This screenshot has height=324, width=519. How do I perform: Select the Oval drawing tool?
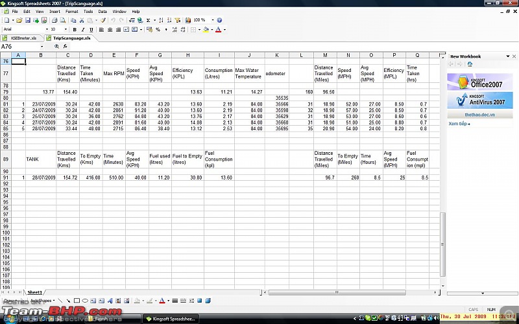tap(85, 301)
